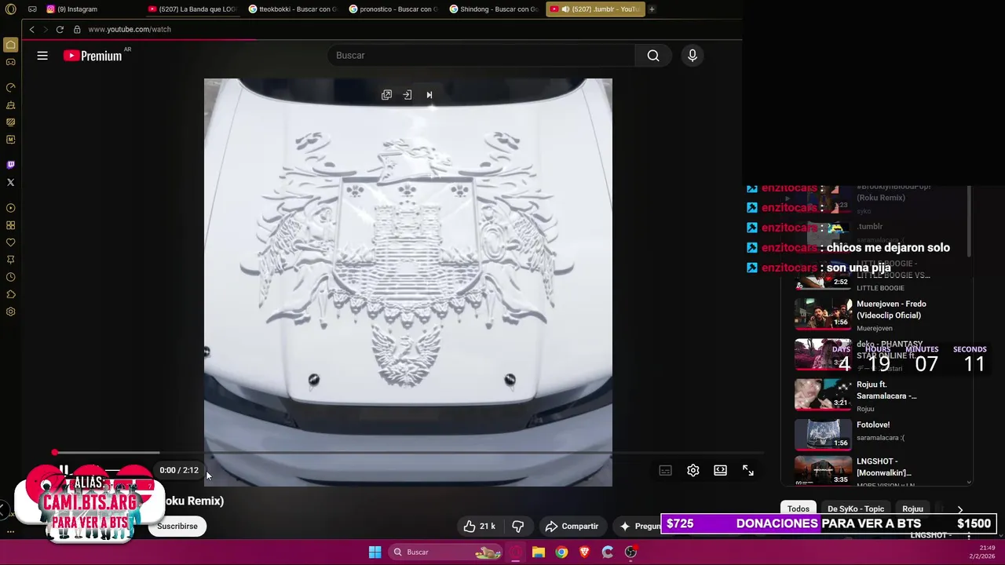Open the sidebar bookmarks heart icon
The height and width of the screenshot is (565, 1005).
pyautogui.click(x=11, y=242)
